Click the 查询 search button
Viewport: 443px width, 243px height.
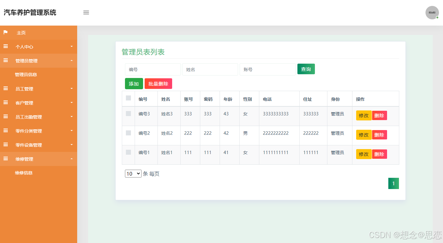(306, 69)
